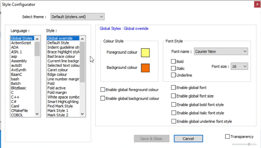Click the Cancel button

click(188, 139)
